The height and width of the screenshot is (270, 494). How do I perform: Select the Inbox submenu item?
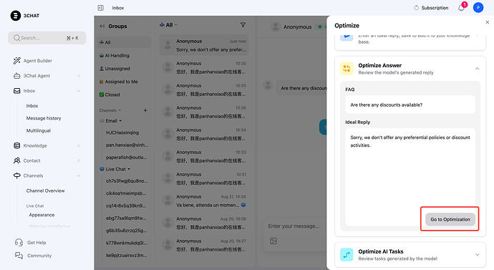(x=32, y=106)
